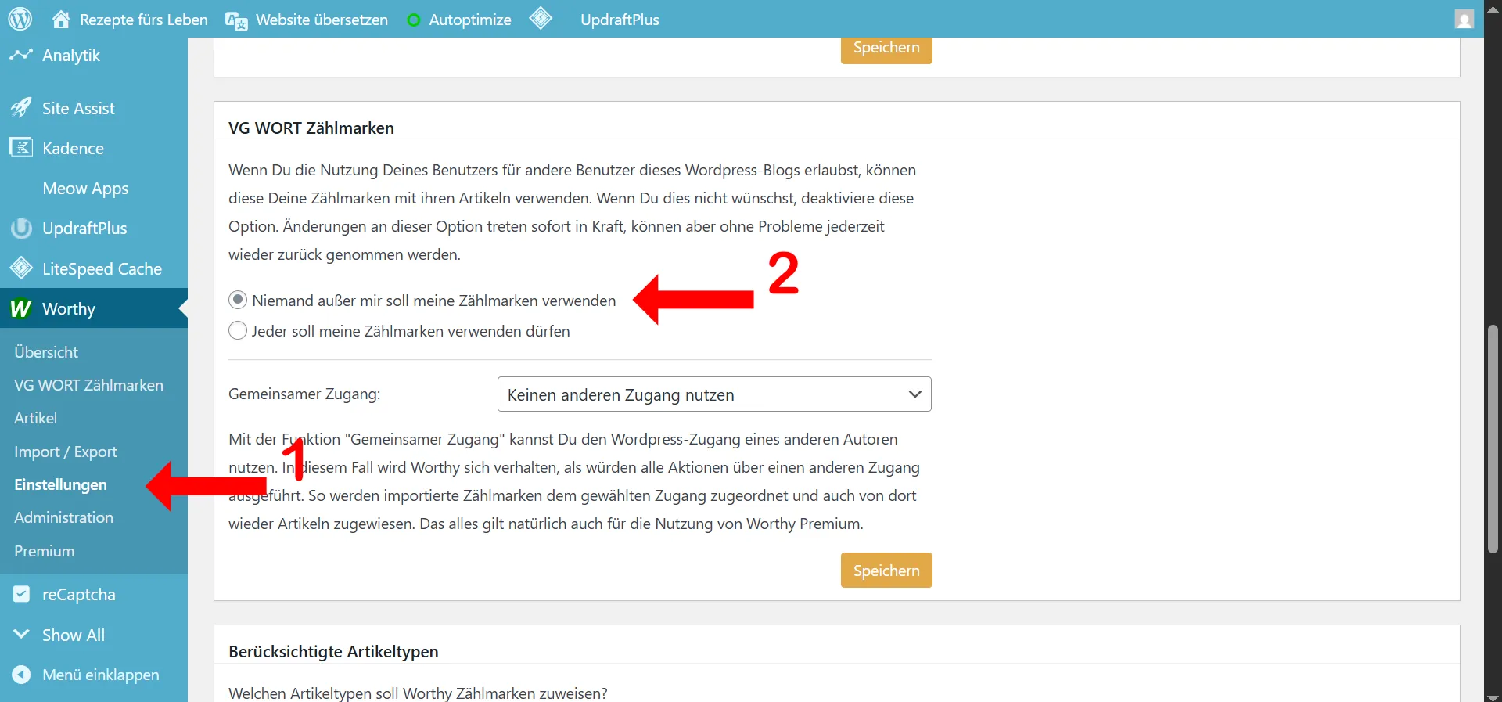The width and height of the screenshot is (1502, 702).
Task: Click the 'Welchen Artikeltypen soll Worthy Zählmarken zuweisen?' text
Action: [x=418, y=693]
